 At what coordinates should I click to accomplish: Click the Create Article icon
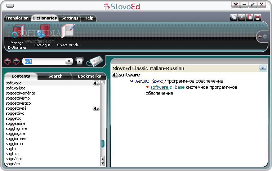point(68,36)
